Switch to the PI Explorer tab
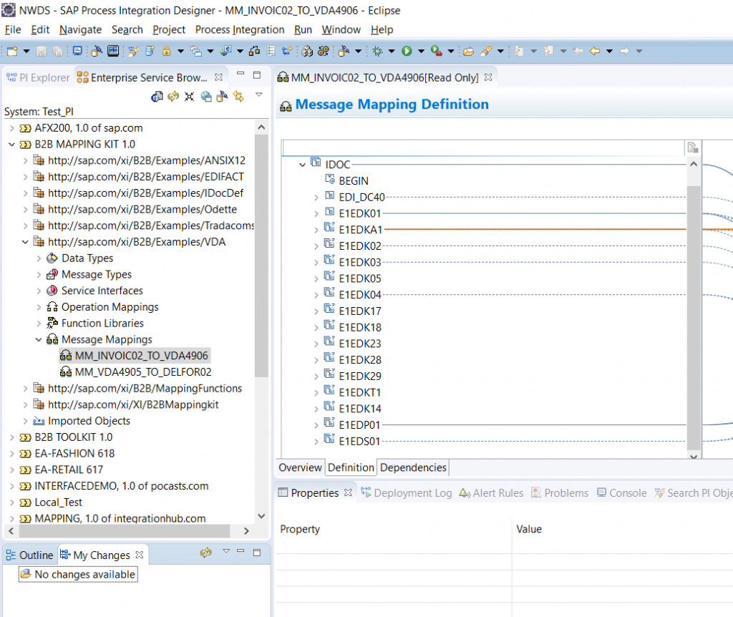Screen dimensions: 733x617 pos(39,77)
